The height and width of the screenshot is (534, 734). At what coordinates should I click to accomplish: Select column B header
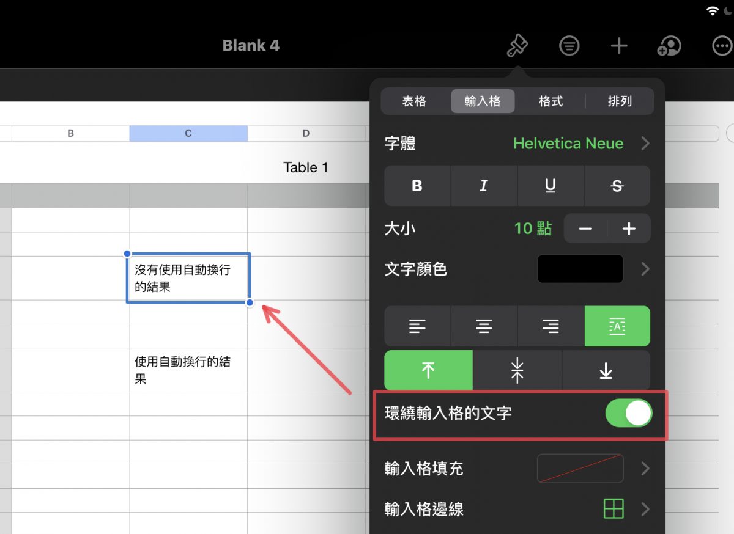tap(70, 133)
